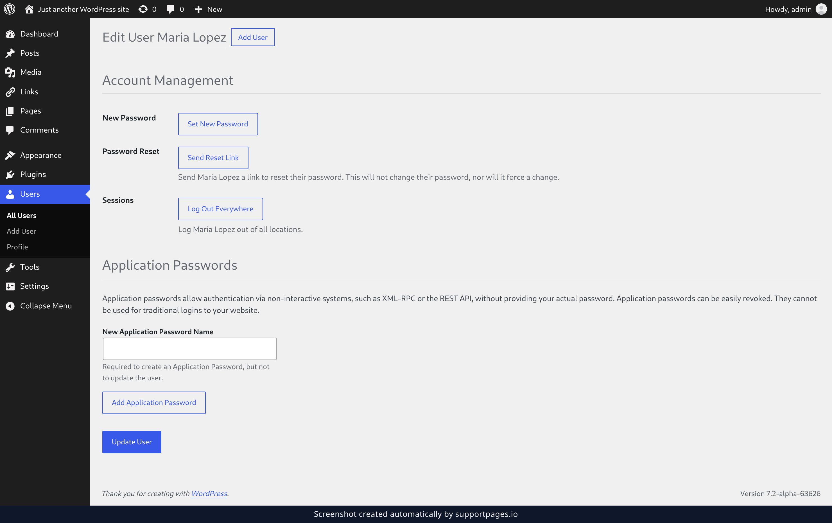This screenshot has height=523, width=832.
Task: Send Reset Link to Maria Lopez
Action: 213,158
